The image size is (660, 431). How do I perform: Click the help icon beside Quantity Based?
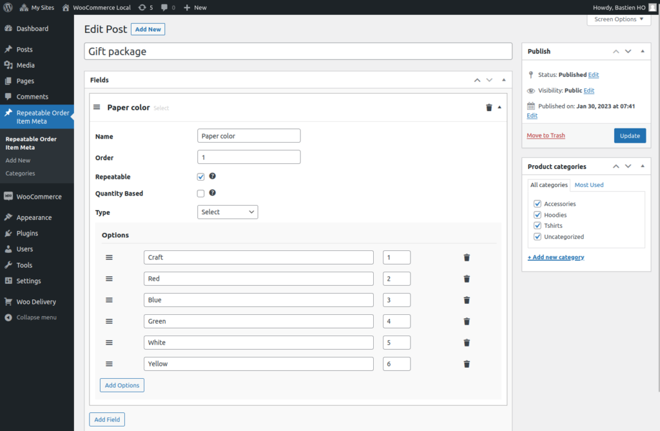click(x=212, y=193)
